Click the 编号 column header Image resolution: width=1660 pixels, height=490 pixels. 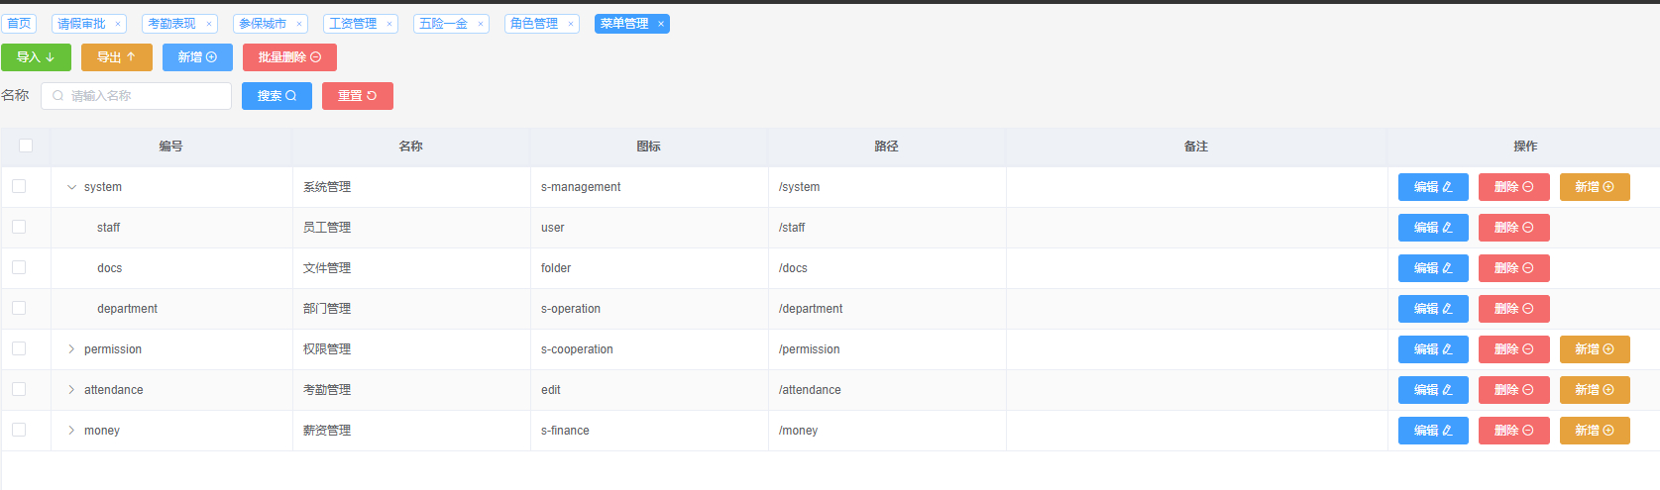coord(171,147)
